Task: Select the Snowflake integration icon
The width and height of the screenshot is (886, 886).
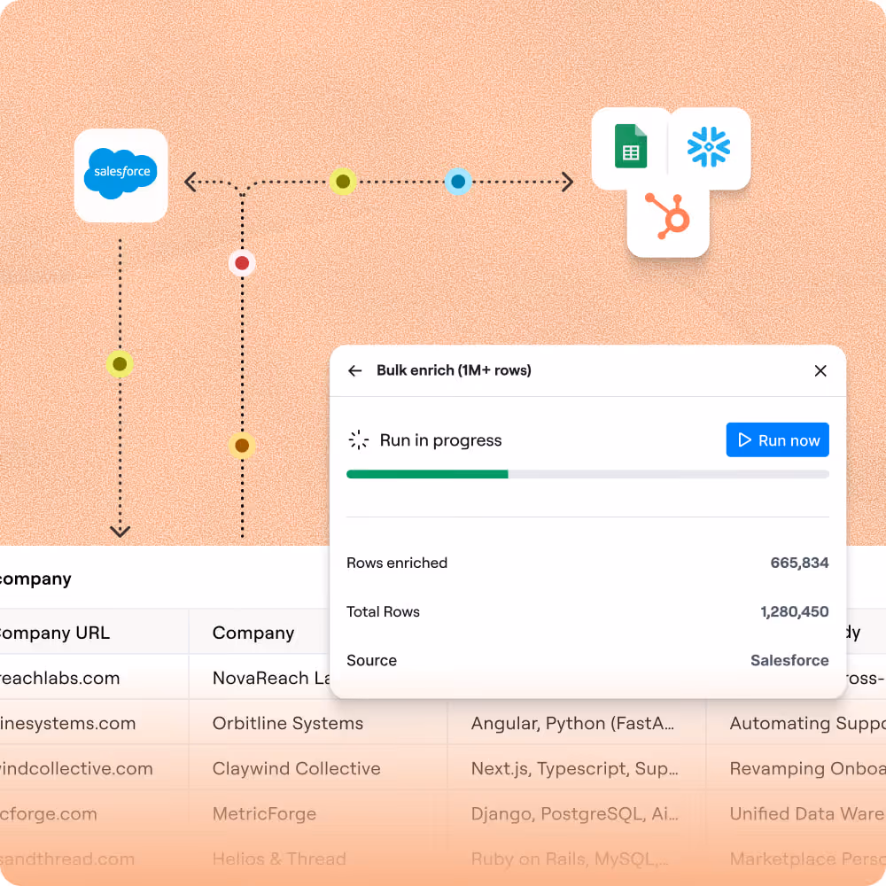Action: coord(709,147)
